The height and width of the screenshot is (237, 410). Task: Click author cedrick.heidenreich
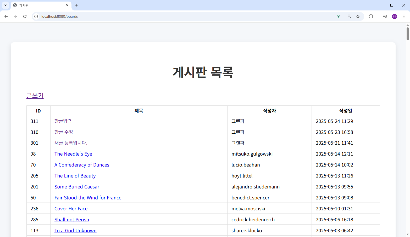click(x=253, y=220)
